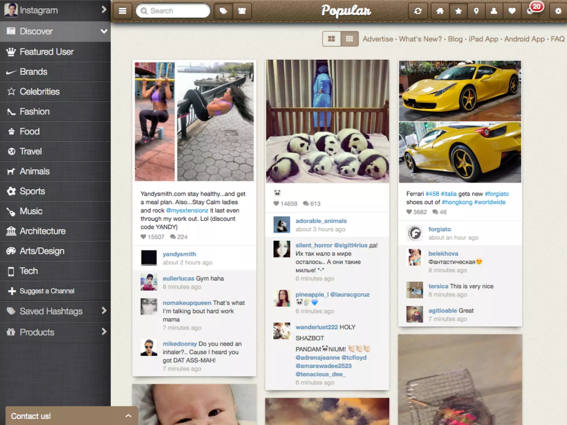This screenshot has width=567, height=425.
Task: Expand the Products submenu
Action: [104, 331]
